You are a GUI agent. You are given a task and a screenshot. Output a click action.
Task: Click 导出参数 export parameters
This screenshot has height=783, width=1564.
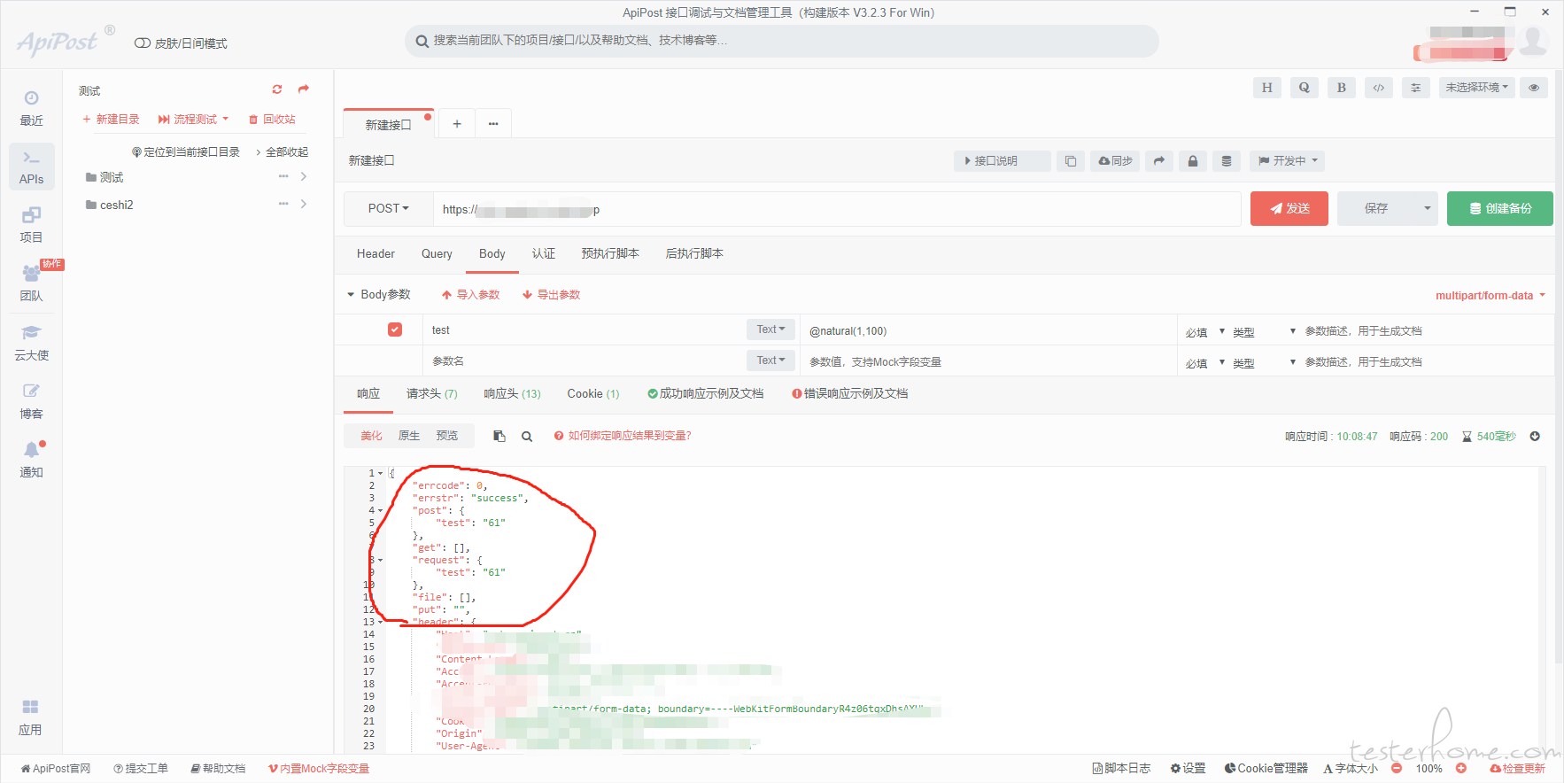pos(552,295)
